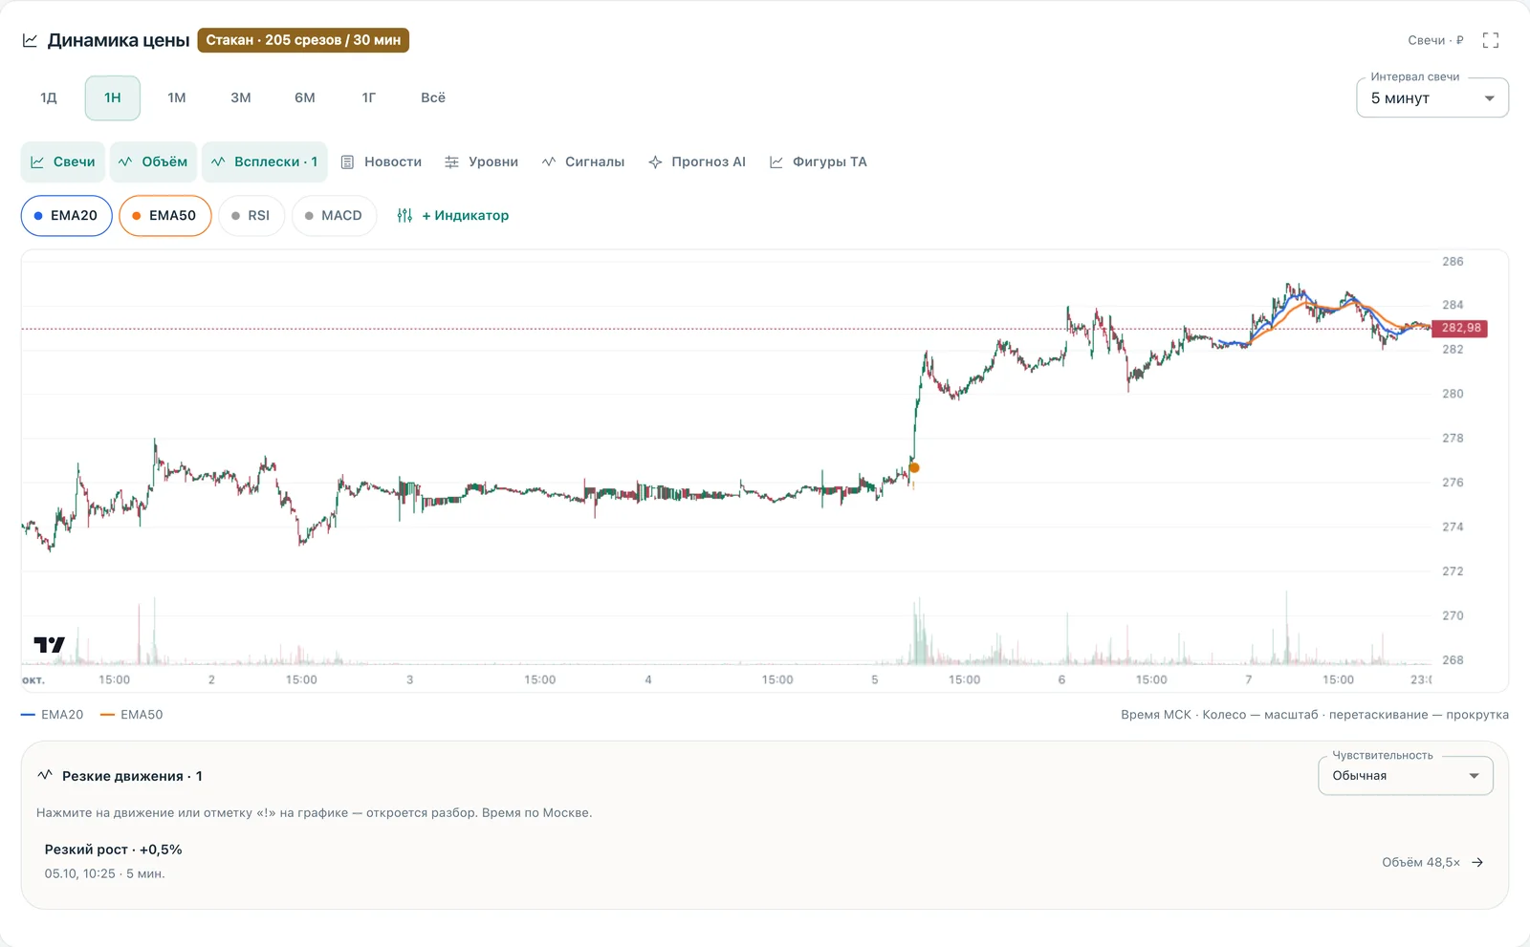Enable the MACD indicator
This screenshot has height=947, width=1530.
pos(334,216)
